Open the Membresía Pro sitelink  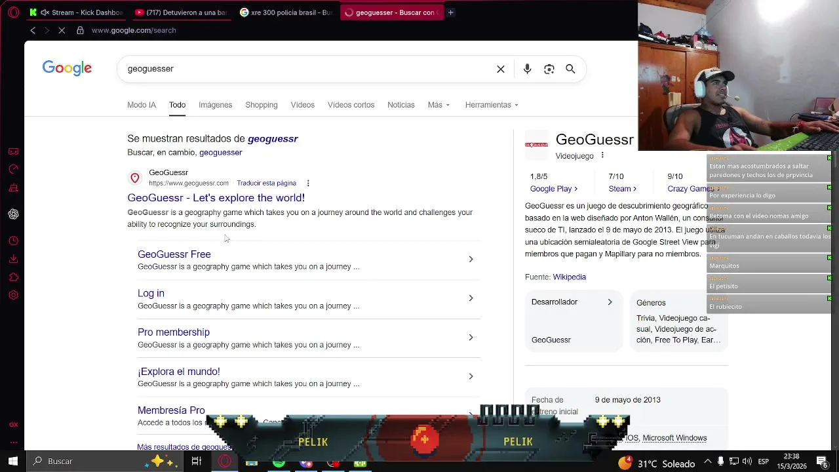tap(171, 410)
